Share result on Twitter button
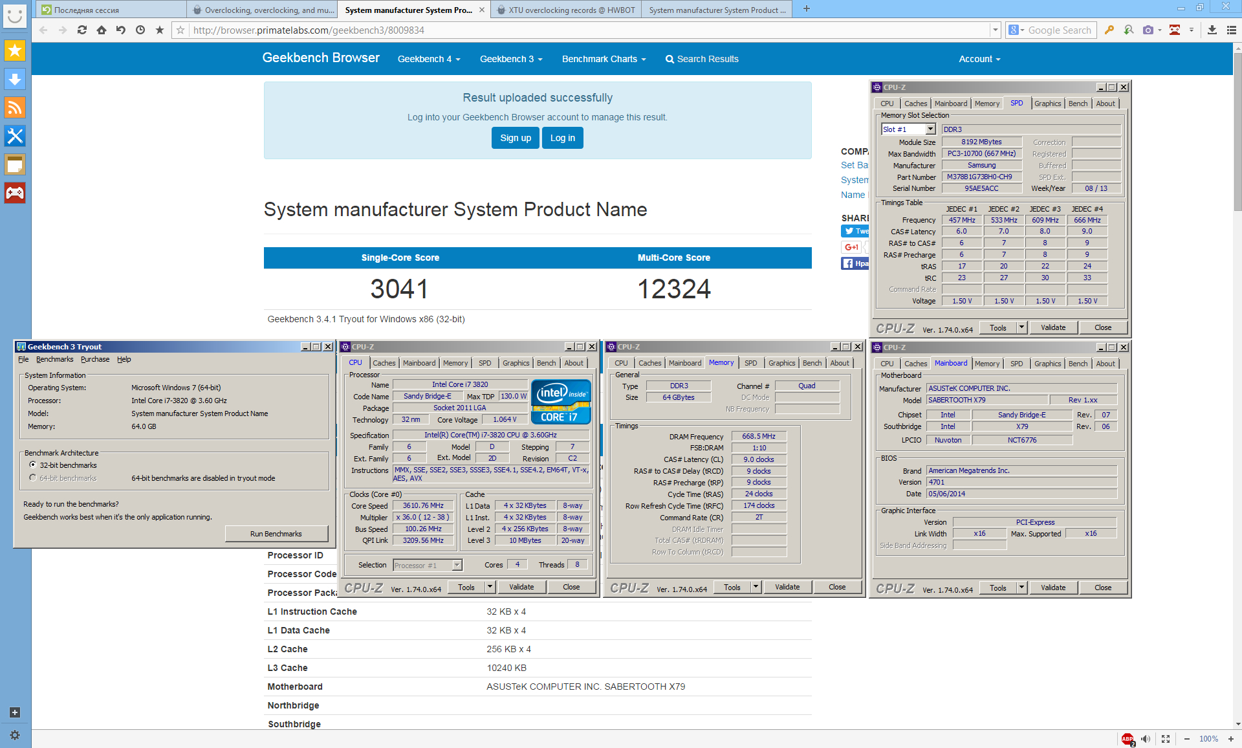 (x=855, y=231)
